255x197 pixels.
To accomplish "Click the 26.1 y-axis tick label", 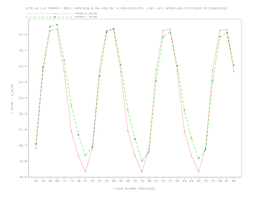I will pyautogui.click(x=23, y=51).
